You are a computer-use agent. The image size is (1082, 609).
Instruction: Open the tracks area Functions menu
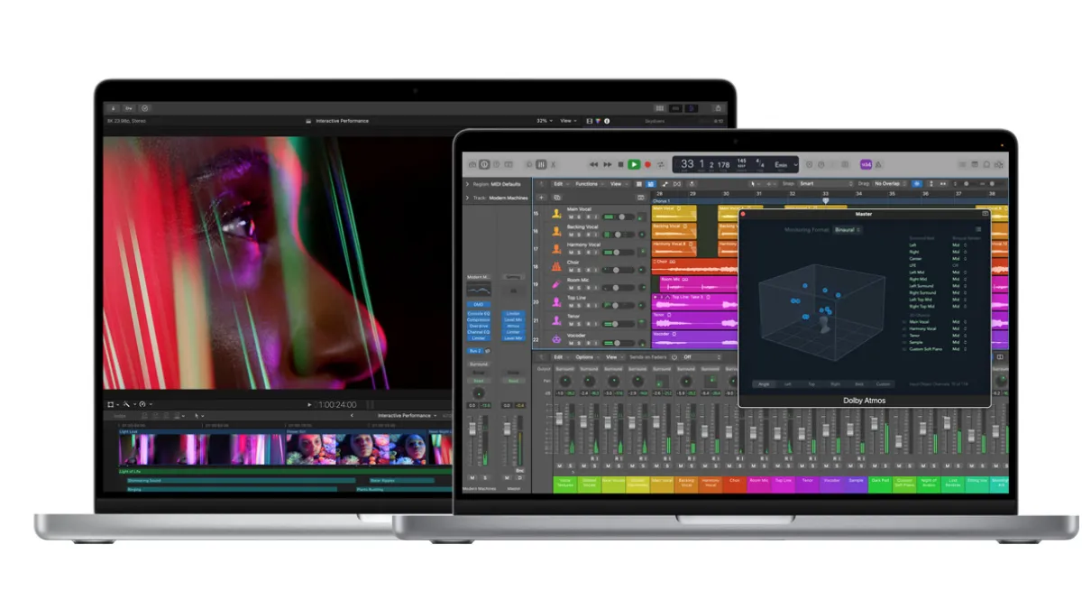pos(589,184)
